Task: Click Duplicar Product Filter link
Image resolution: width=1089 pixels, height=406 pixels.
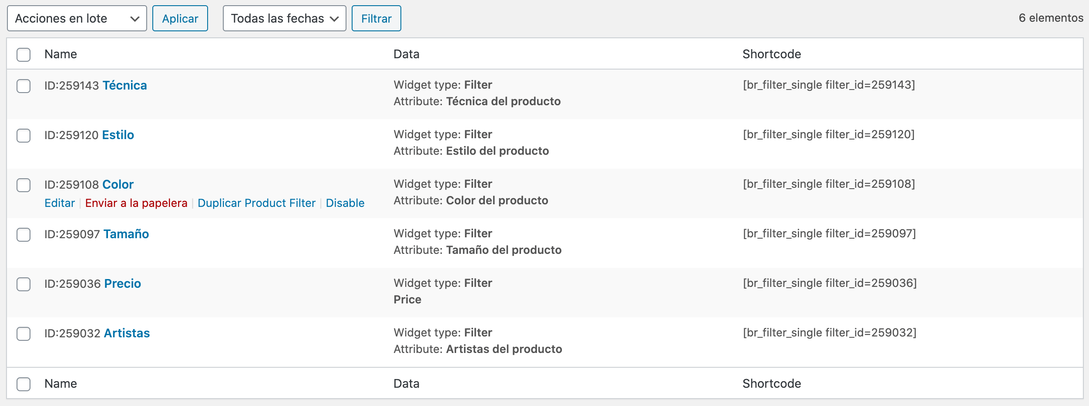Action: pos(256,203)
